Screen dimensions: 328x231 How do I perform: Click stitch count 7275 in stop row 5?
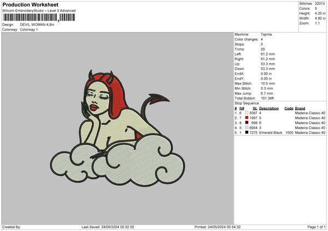point(253,132)
